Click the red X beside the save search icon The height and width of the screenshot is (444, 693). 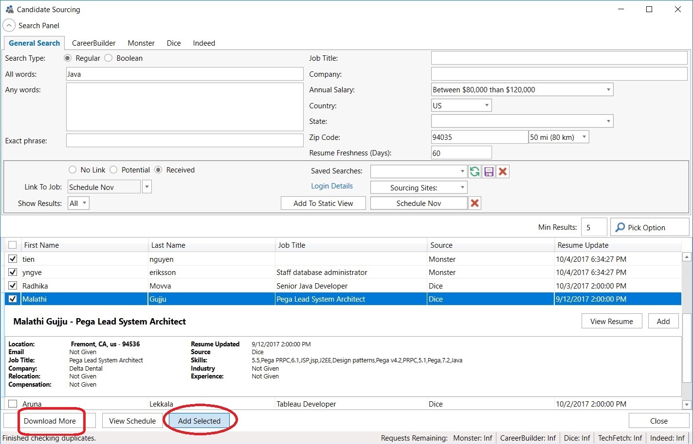(503, 171)
